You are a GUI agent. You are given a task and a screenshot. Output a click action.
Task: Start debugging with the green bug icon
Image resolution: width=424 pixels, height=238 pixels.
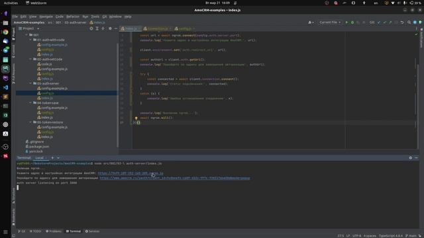[x=352, y=22]
